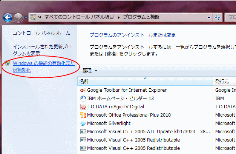Screen dimensions: 236x154
Task: Click Microsoft publisher cell of Office row
Action: 225,115
